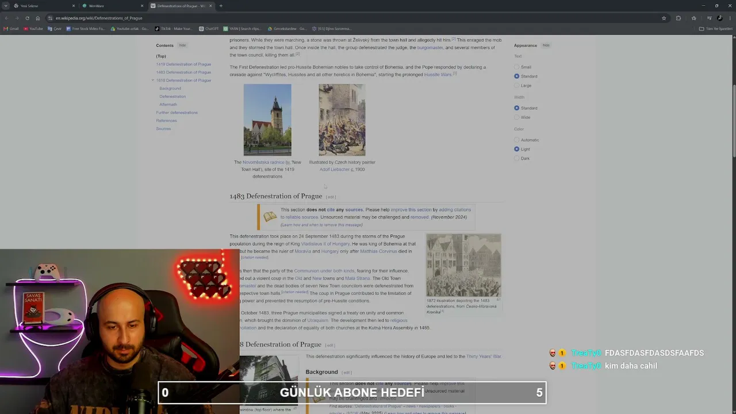Viewport: 736px width, 414px height.
Task: Collapse the 1618 Defenestration subsection arrow
Action: point(153,80)
